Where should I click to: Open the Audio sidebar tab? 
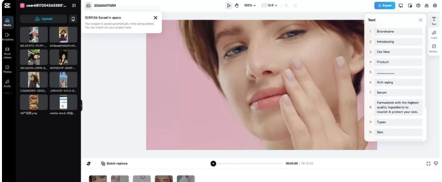[x=7, y=83]
